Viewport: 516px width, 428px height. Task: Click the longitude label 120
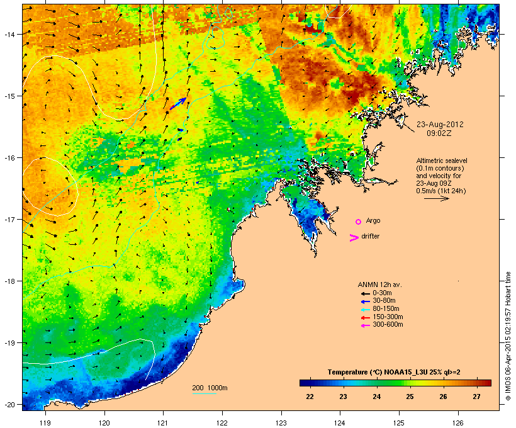tap(104, 423)
